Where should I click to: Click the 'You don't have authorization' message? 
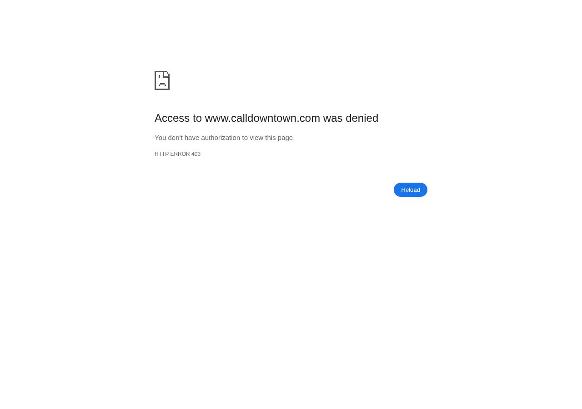225,138
